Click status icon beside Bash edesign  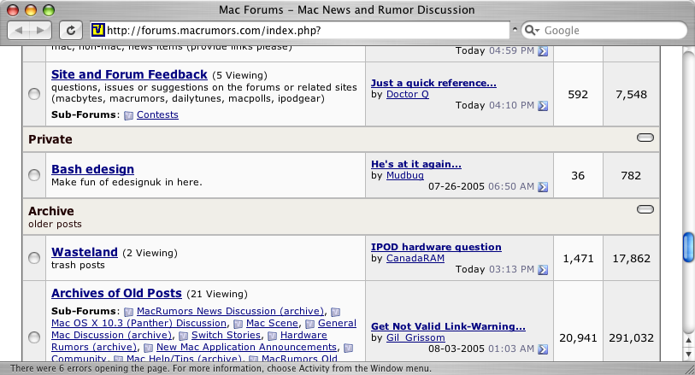point(34,175)
